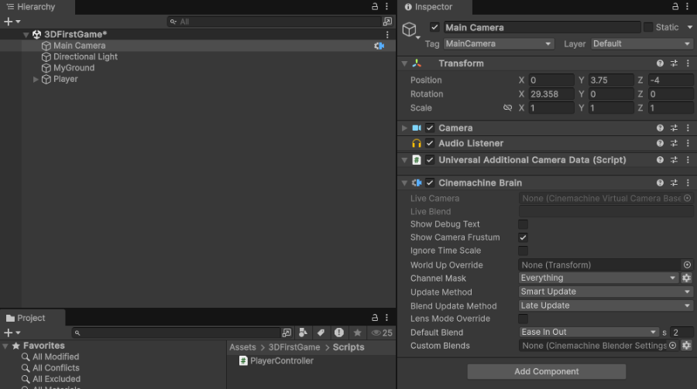Open the Hierarchy panel options menu
This screenshot has width=697, height=389.
tap(386, 7)
